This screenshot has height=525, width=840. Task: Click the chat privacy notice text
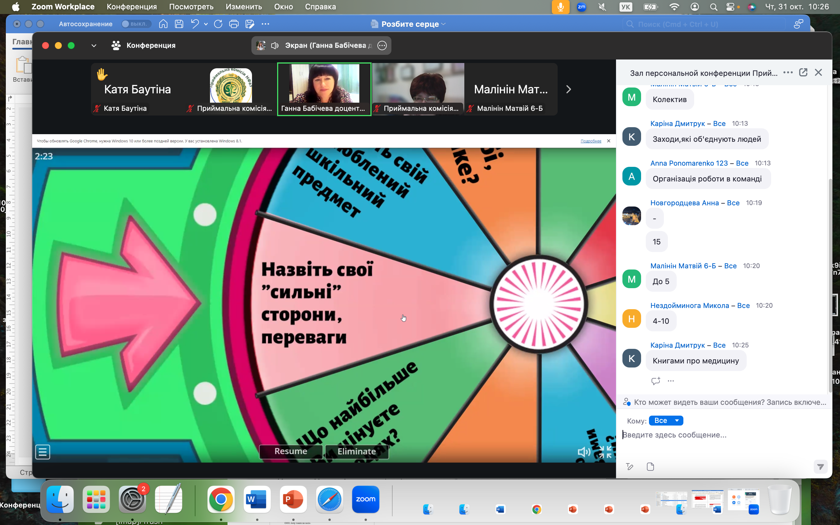coord(730,402)
